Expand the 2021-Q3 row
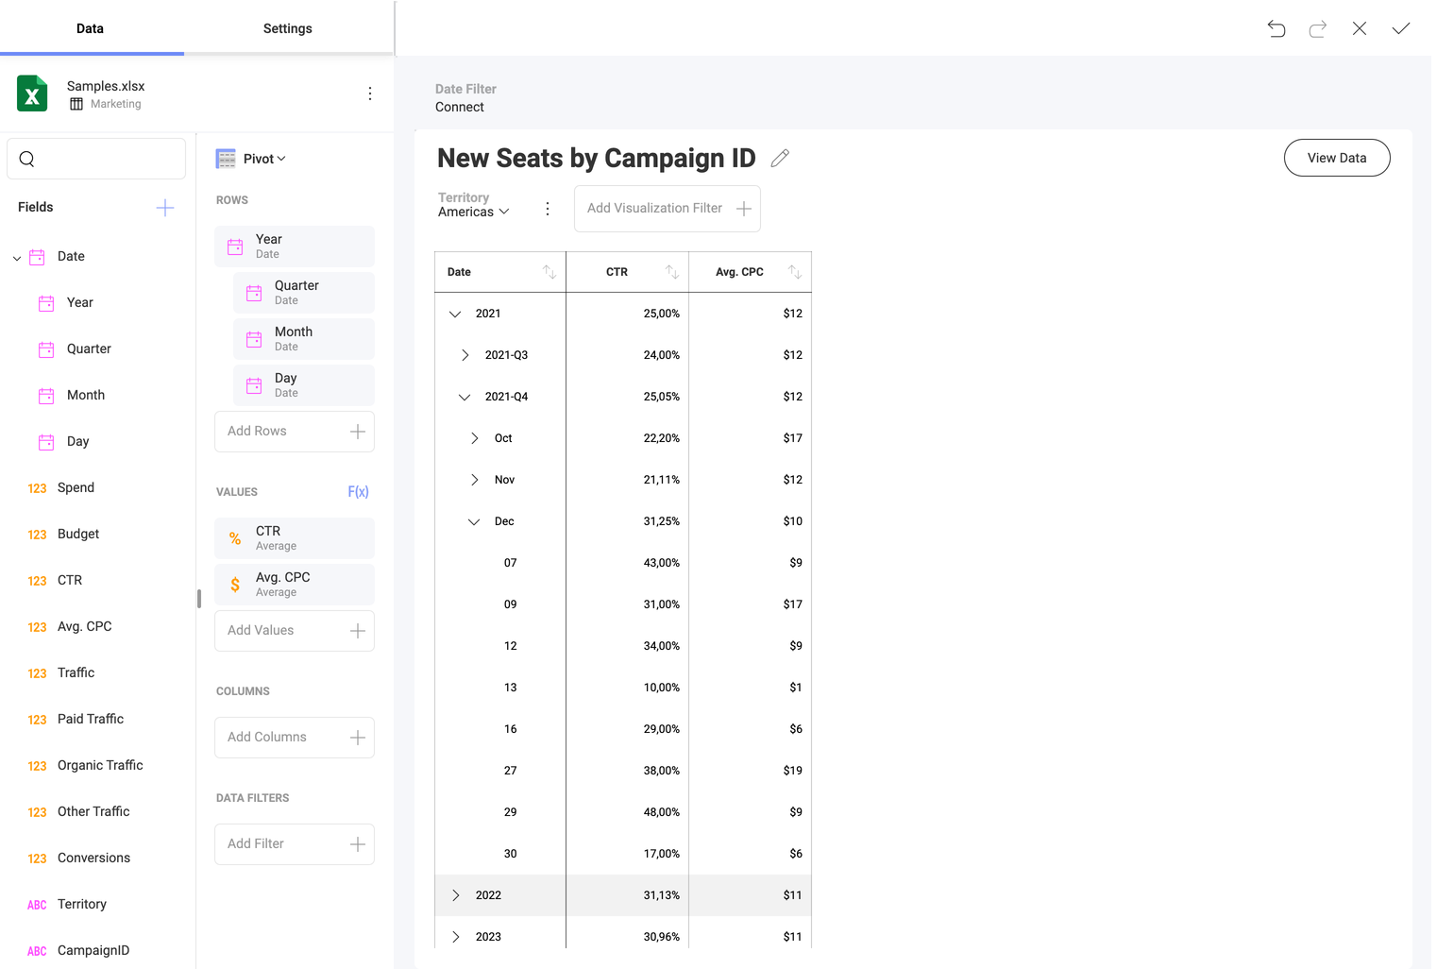 [465, 355]
